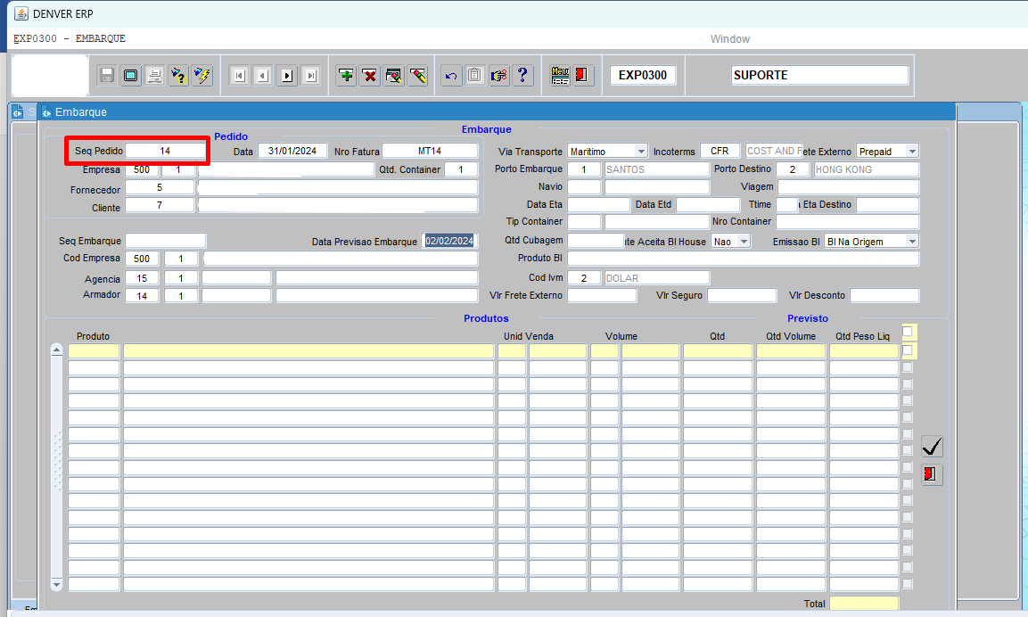Go to the first record

[x=239, y=76]
